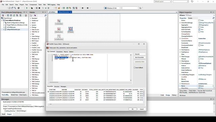216x122 pixels.
Task: Expand the Standard palette category
Action: (31, 18)
